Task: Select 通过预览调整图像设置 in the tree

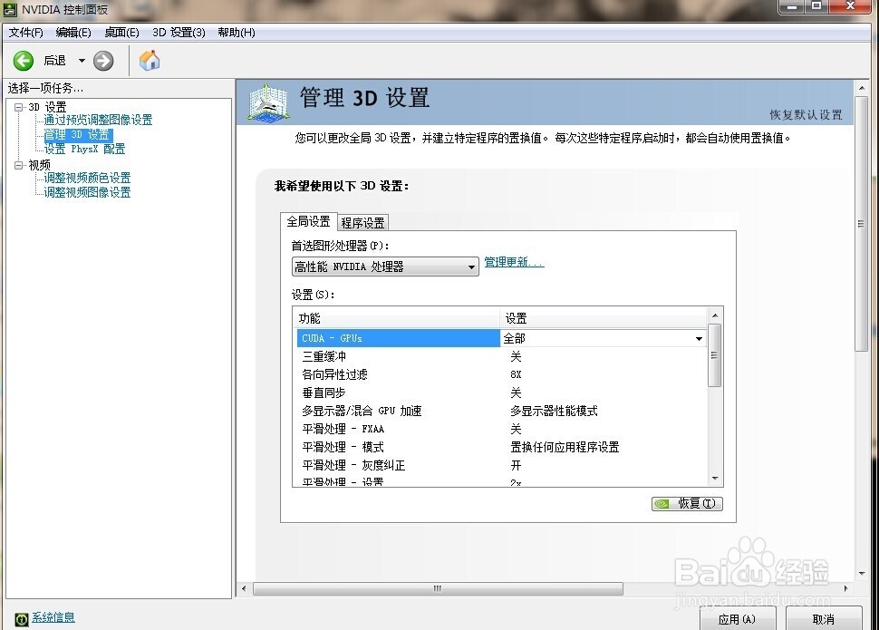Action: point(98,120)
